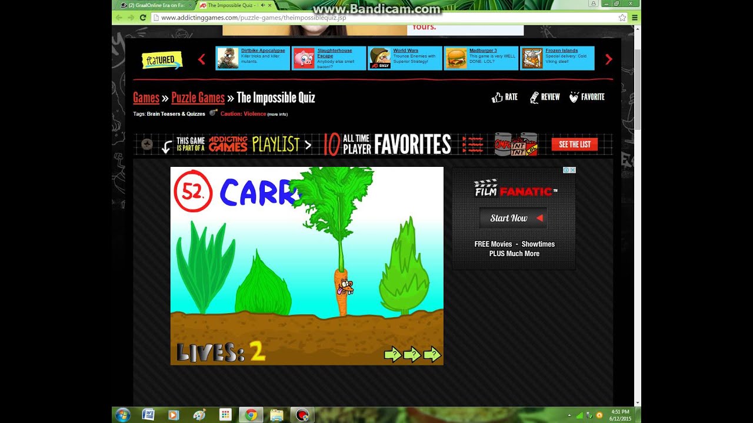
Task: Click the tall leafy plant on left
Action: 205,267
